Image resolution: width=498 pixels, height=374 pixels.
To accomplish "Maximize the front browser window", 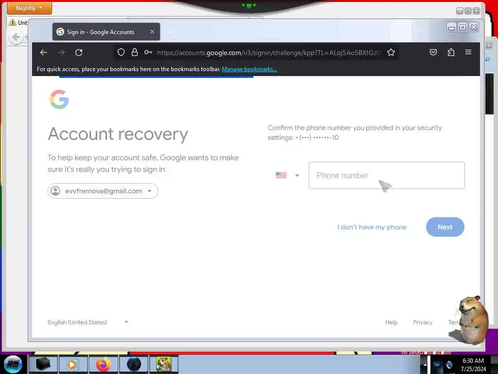I will 463,28.
